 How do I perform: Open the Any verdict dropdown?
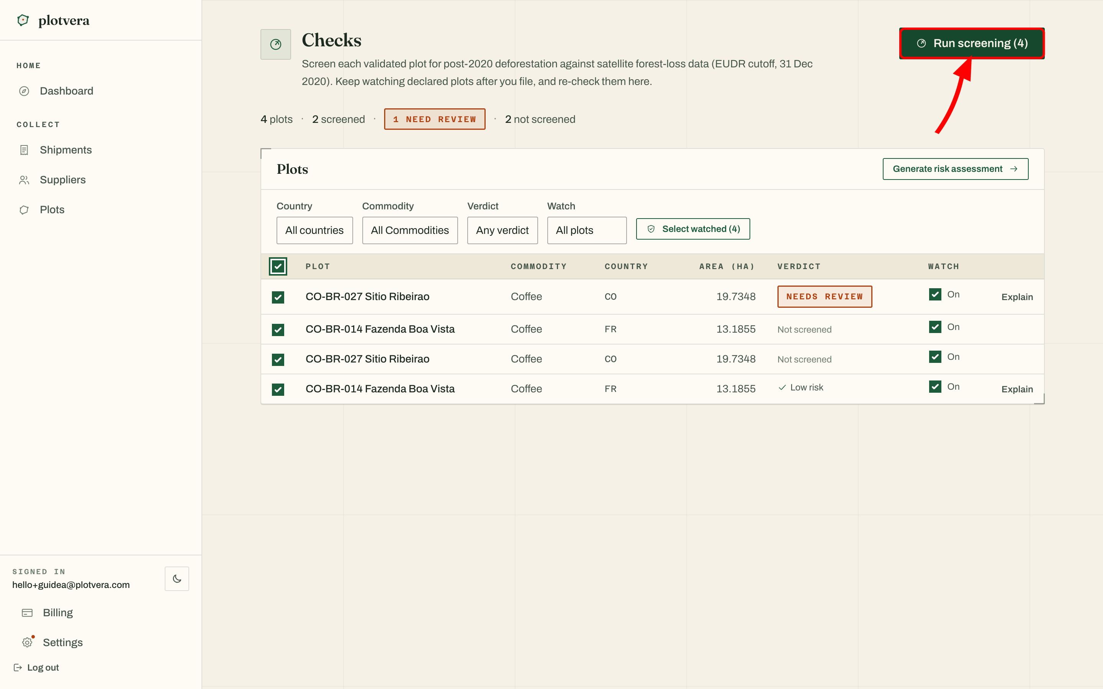point(502,230)
